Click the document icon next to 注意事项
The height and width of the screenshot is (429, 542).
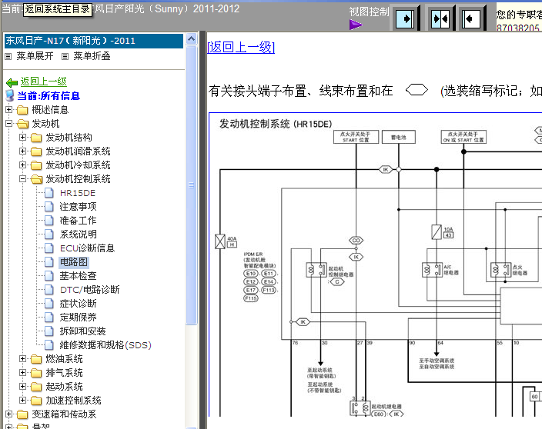tap(49, 207)
